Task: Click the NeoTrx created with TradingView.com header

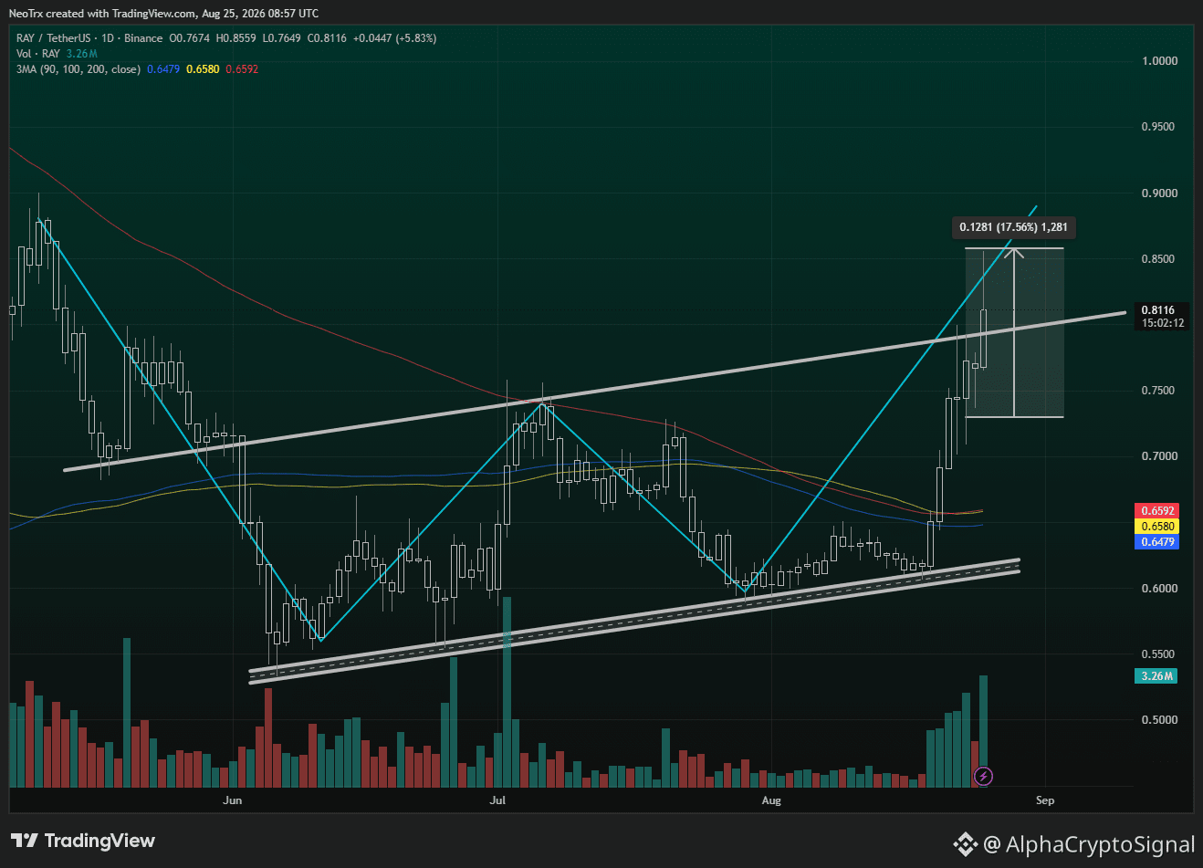Action: [164, 14]
